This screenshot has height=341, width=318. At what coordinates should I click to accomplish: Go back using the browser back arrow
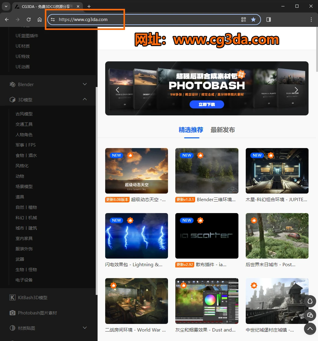tap(7, 20)
